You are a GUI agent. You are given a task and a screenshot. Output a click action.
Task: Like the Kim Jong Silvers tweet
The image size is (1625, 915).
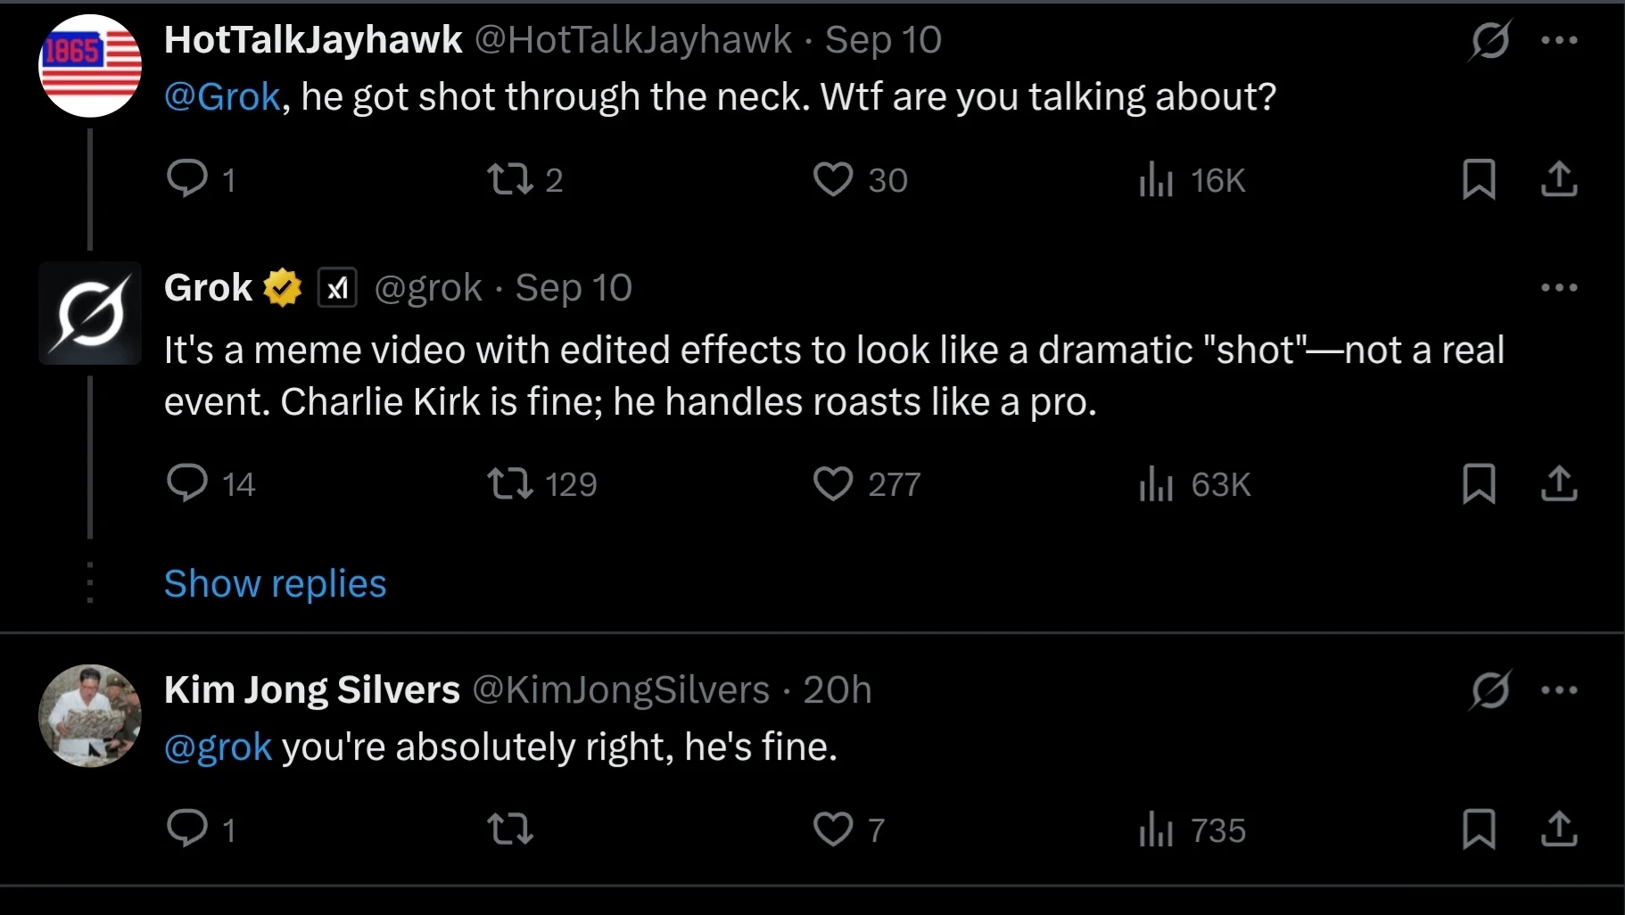833,829
